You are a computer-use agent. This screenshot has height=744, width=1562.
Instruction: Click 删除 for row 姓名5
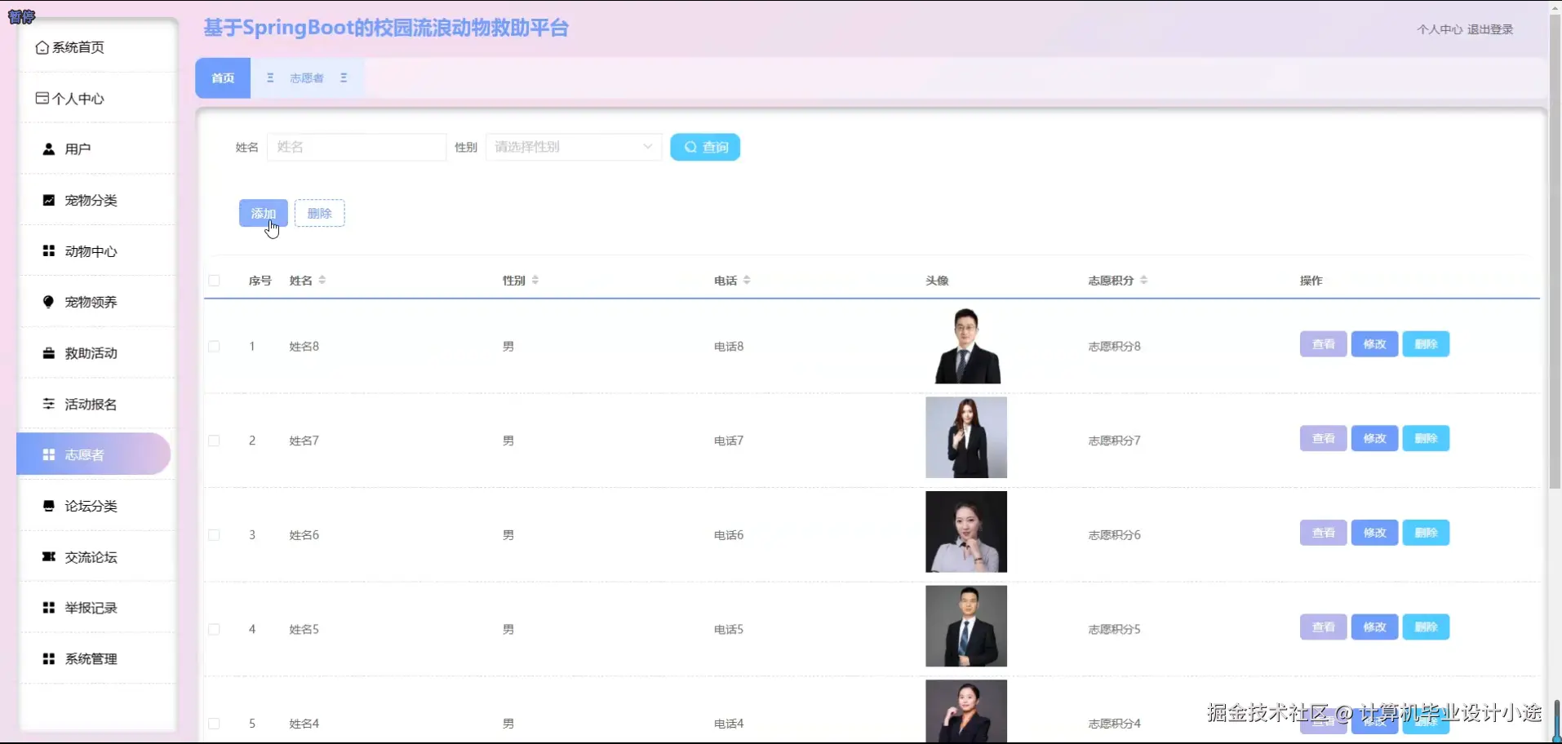click(x=1426, y=627)
